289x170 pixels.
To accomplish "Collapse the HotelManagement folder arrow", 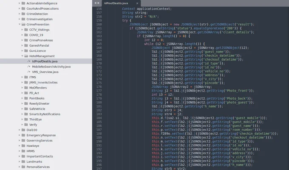I will click(x=22, y=56).
